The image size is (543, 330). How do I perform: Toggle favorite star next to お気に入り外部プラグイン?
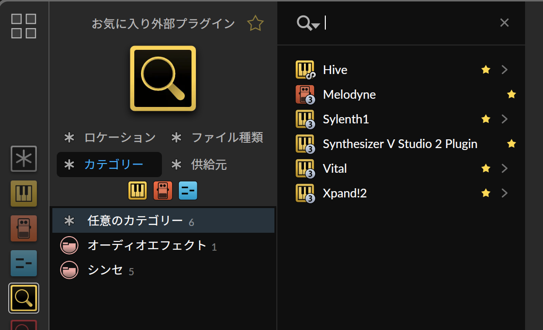click(255, 23)
